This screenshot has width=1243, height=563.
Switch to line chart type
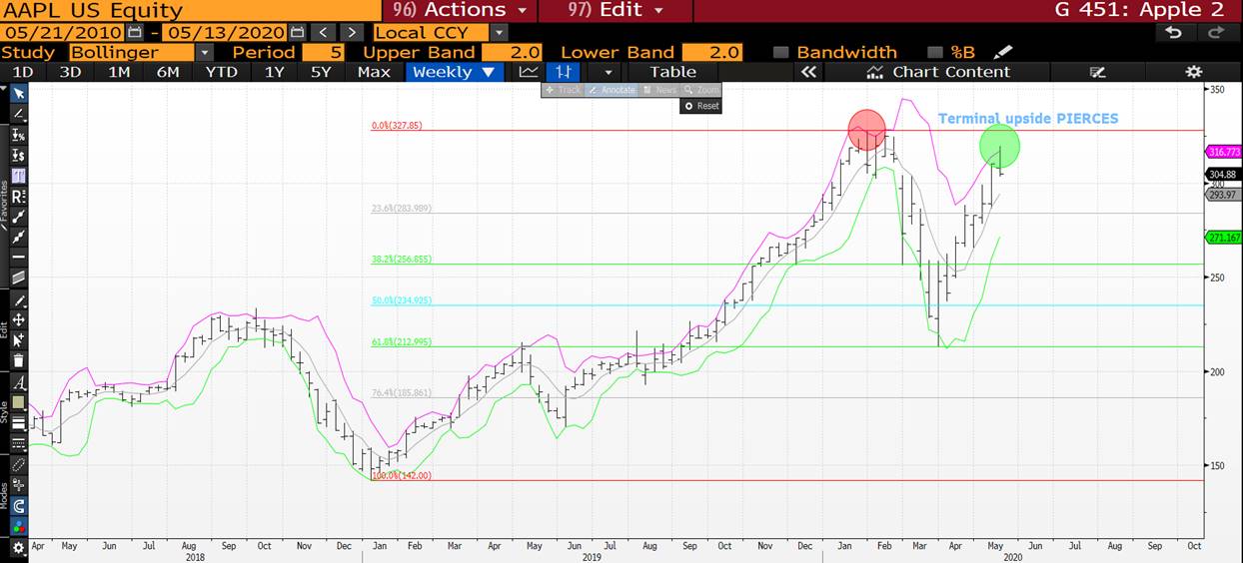click(529, 72)
